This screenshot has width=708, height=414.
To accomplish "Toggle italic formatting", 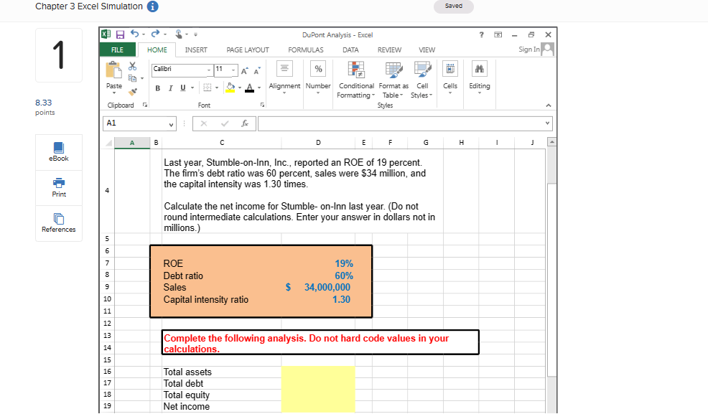I will point(169,88).
